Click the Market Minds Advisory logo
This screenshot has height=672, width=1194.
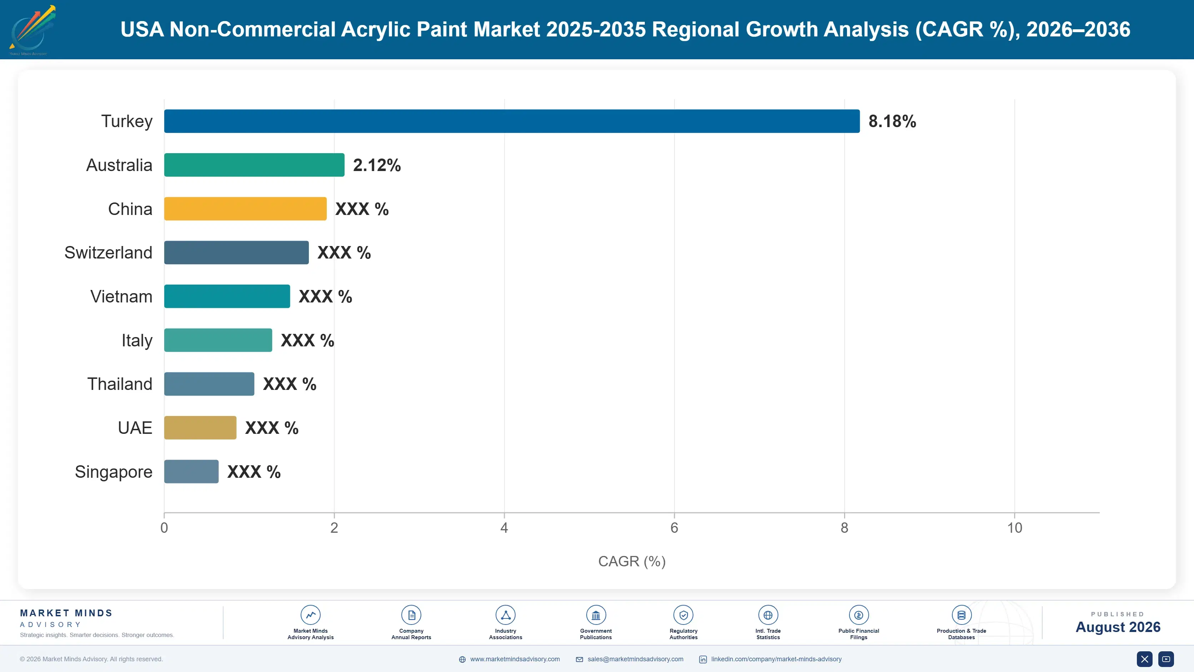click(x=32, y=30)
